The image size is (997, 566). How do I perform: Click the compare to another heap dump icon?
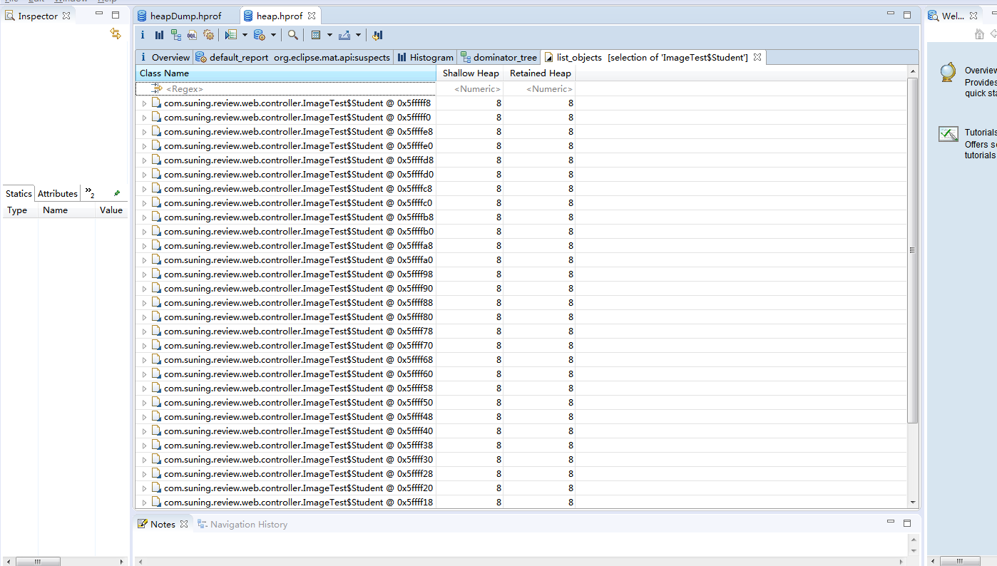tap(377, 35)
